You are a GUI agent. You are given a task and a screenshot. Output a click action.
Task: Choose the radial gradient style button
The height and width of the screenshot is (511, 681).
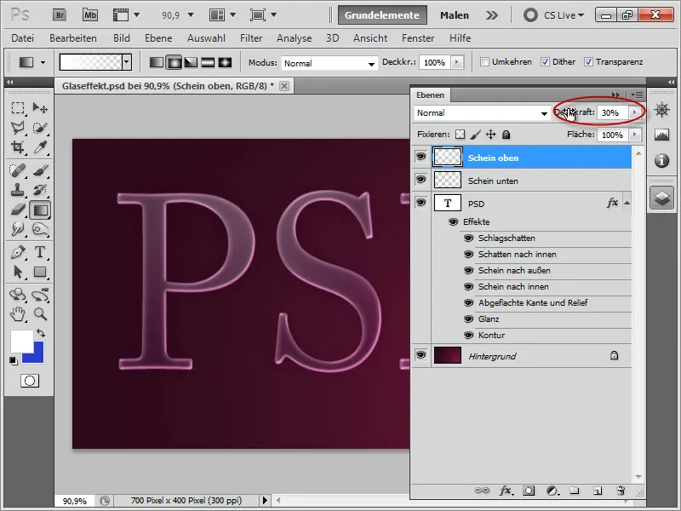174,62
